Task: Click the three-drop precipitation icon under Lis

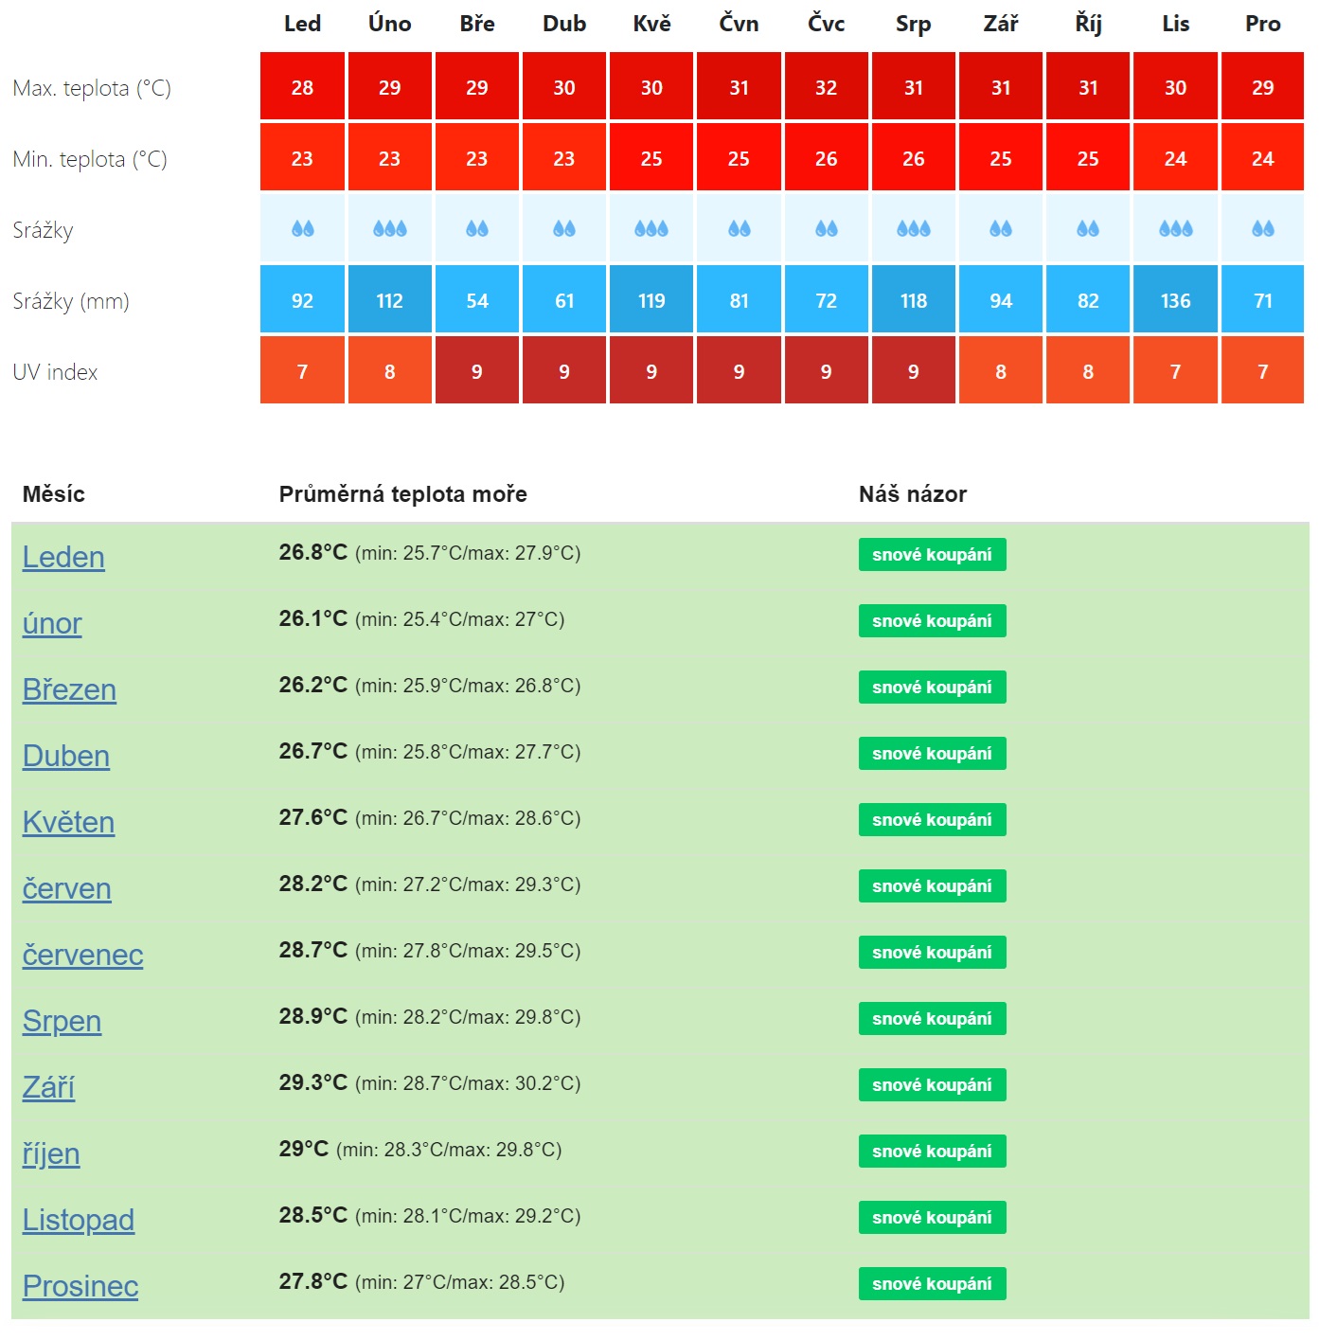Action: [x=1176, y=228]
